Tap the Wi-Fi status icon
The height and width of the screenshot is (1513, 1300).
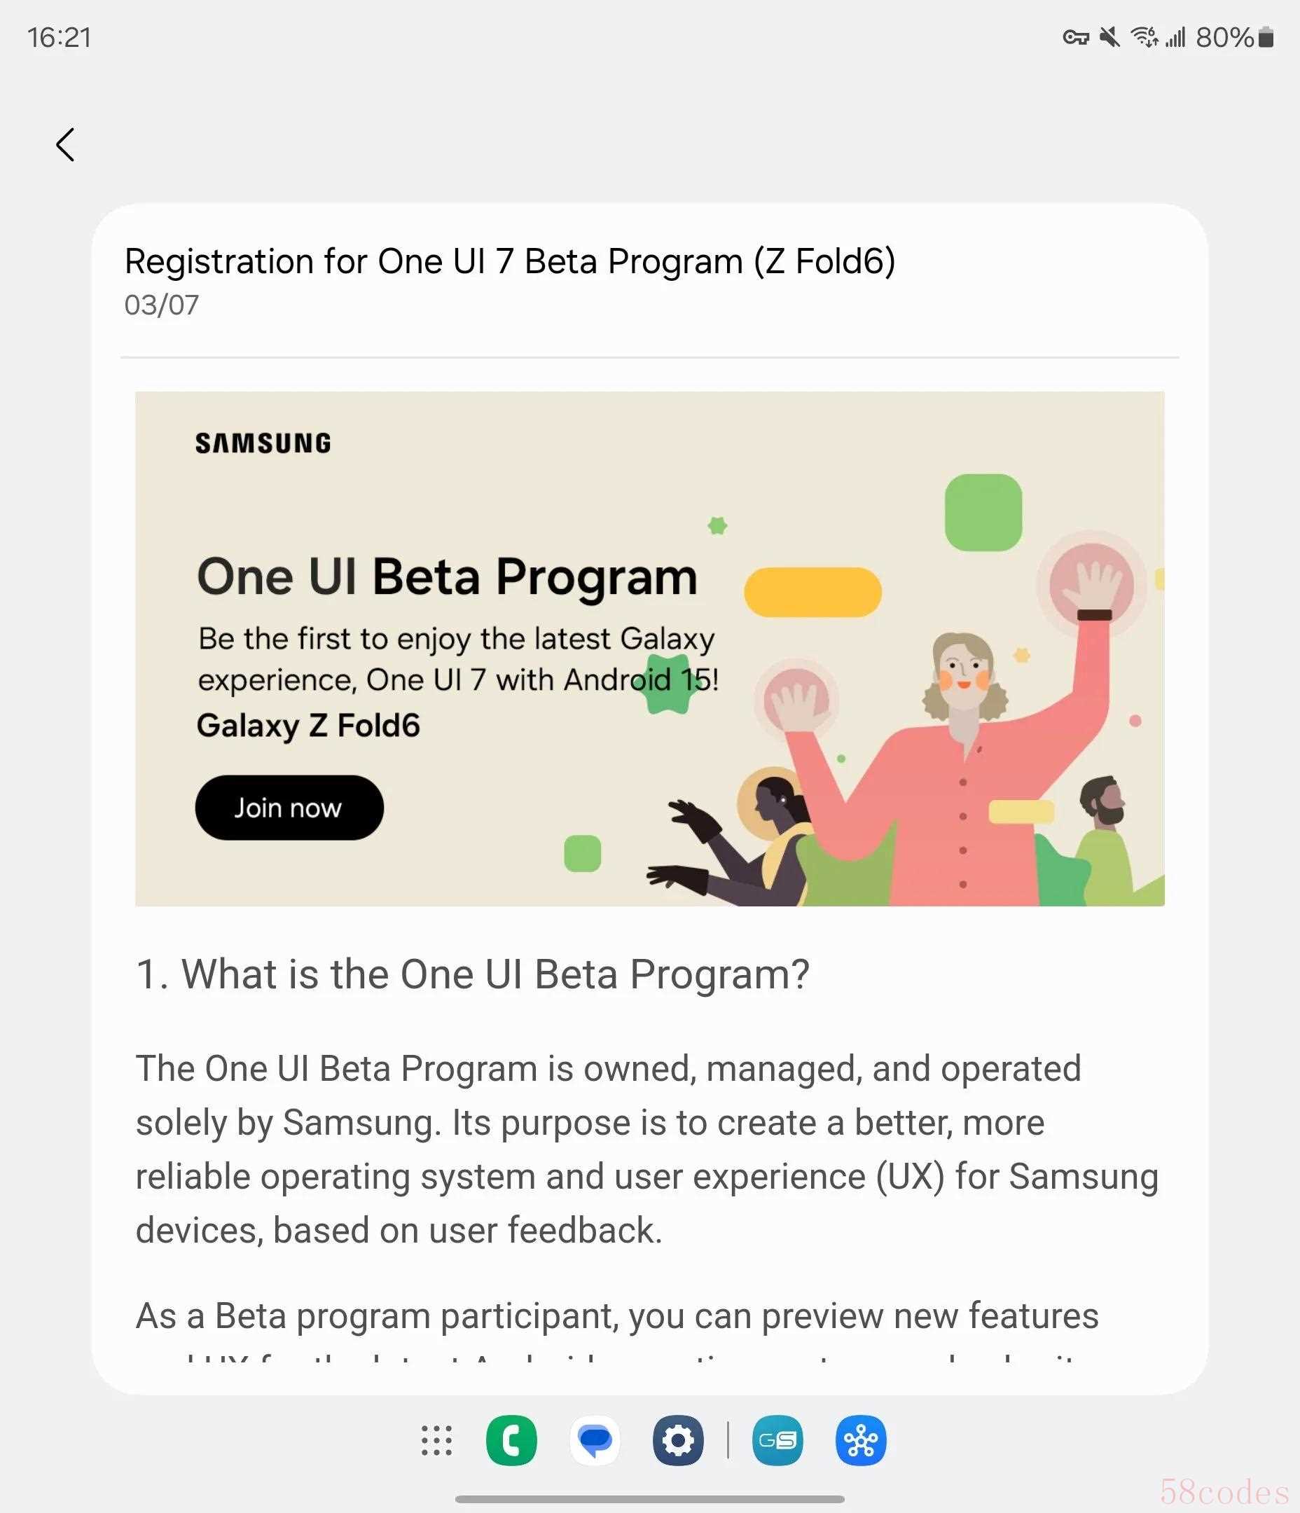[1144, 36]
